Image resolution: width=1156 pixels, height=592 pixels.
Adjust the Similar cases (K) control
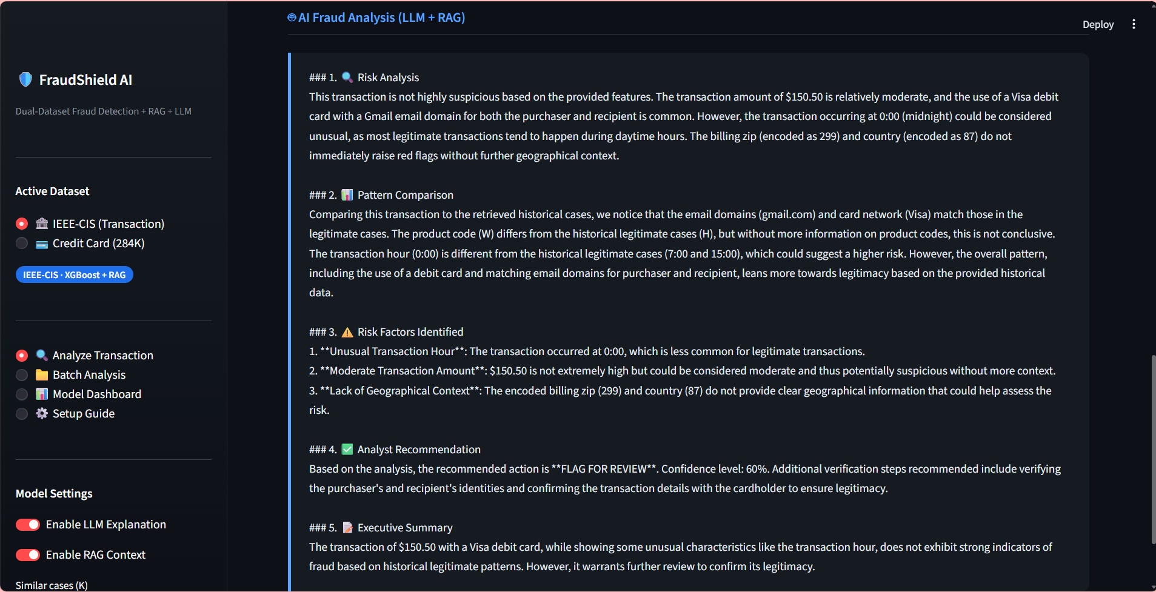(x=51, y=585)
